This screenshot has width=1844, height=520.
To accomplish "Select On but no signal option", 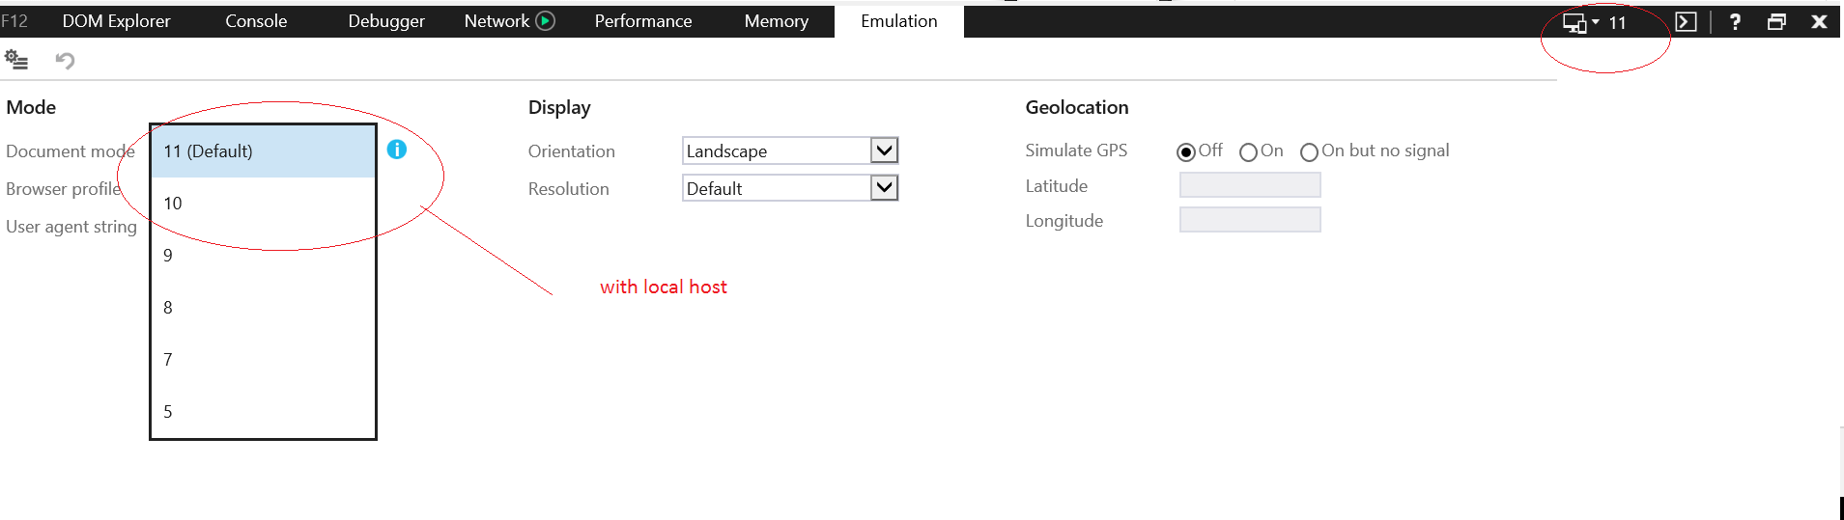I will [1309, 151].
